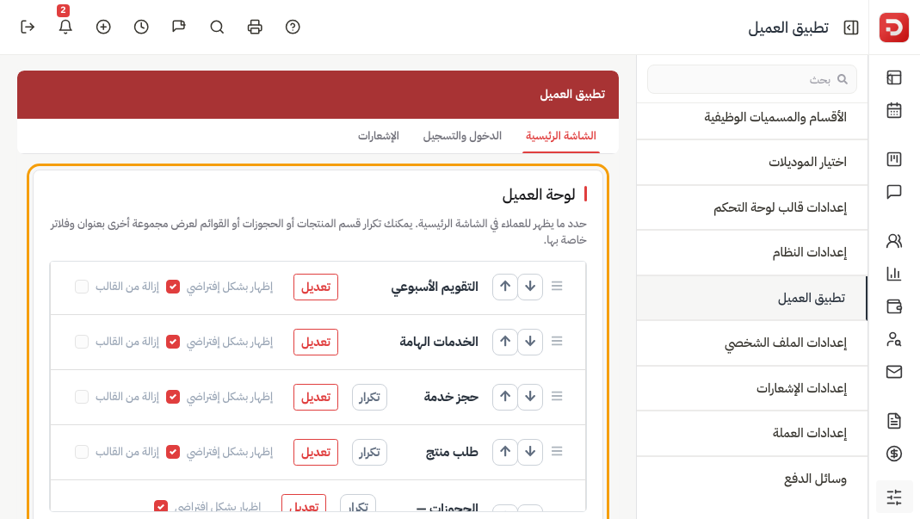This screenshot has height=519, width=920.
Task: Open the layout dashboard rail icon
Action: pos(893,77)
